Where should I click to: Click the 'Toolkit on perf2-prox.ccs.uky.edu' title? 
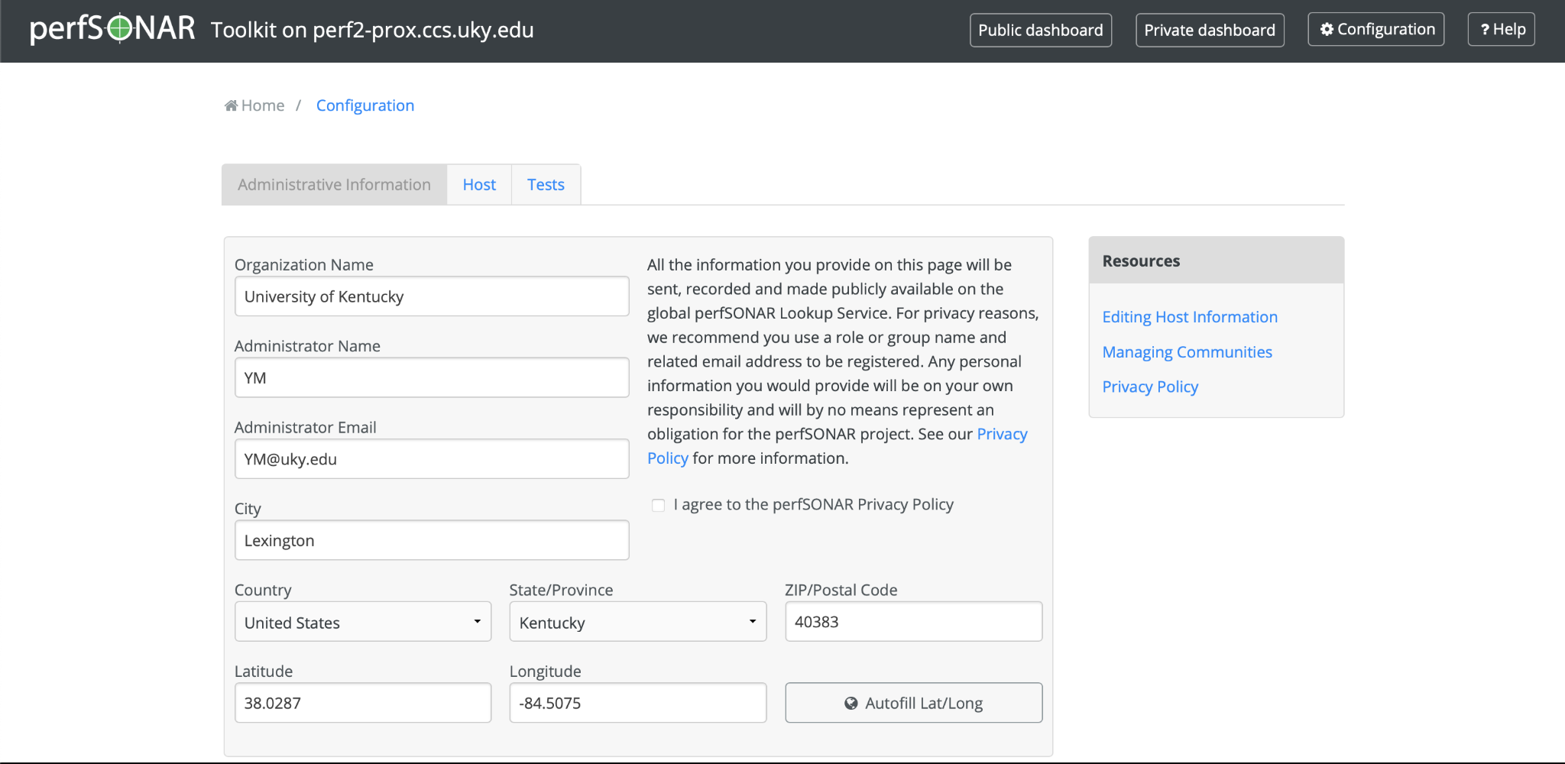pos(372,30)
